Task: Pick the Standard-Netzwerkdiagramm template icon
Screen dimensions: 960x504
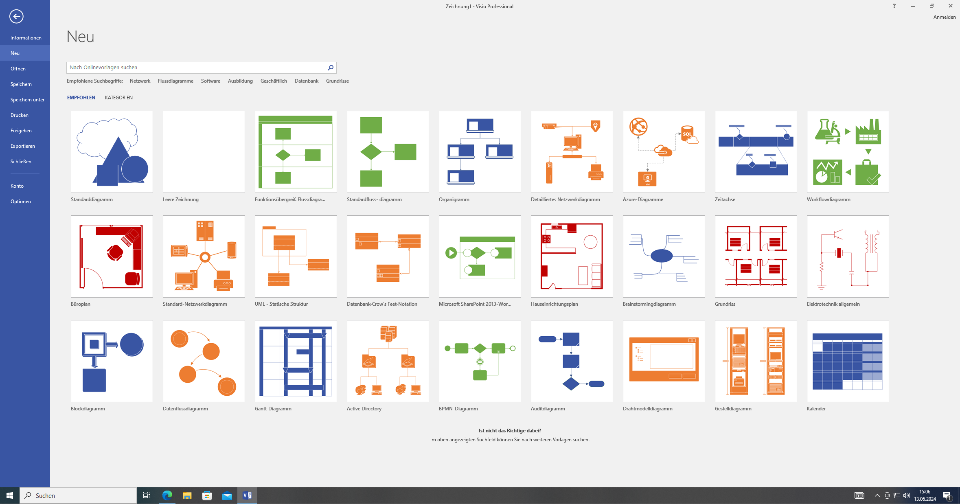Action: [204, 256]
